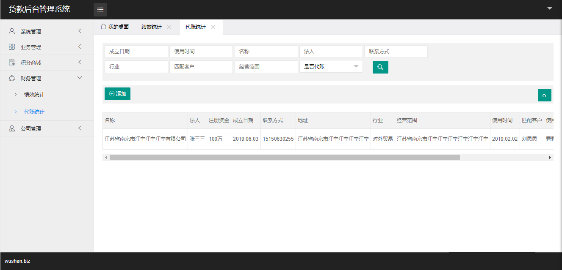This screenshot has width=562, height=270.
Task: Click the hamburger menu toggle icon
Action: [x=100, y=9]
